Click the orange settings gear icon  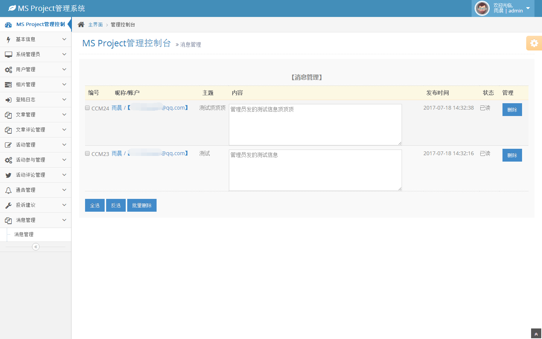(534, 43)
